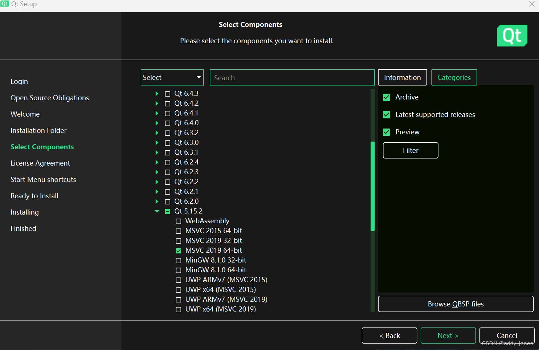The image size is (539, 350).
Task: Uncheck the MSVC 2019 64-bit component
Action: pos(178,251)
